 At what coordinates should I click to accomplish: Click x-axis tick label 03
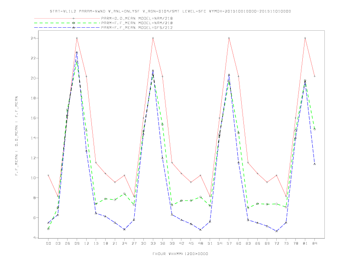(58, 243)
